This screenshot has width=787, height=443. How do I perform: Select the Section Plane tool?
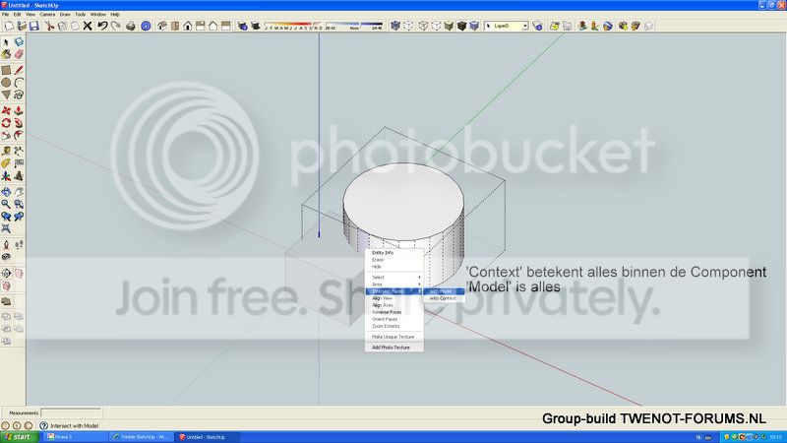(x=6, y=274)
